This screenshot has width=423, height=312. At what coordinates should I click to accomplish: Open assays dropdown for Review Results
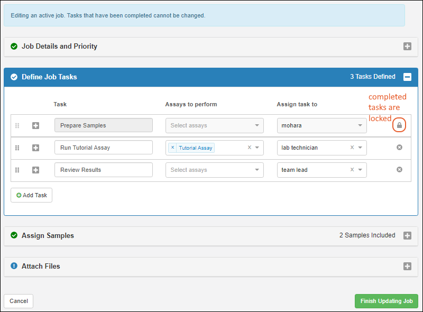point(257,170)
